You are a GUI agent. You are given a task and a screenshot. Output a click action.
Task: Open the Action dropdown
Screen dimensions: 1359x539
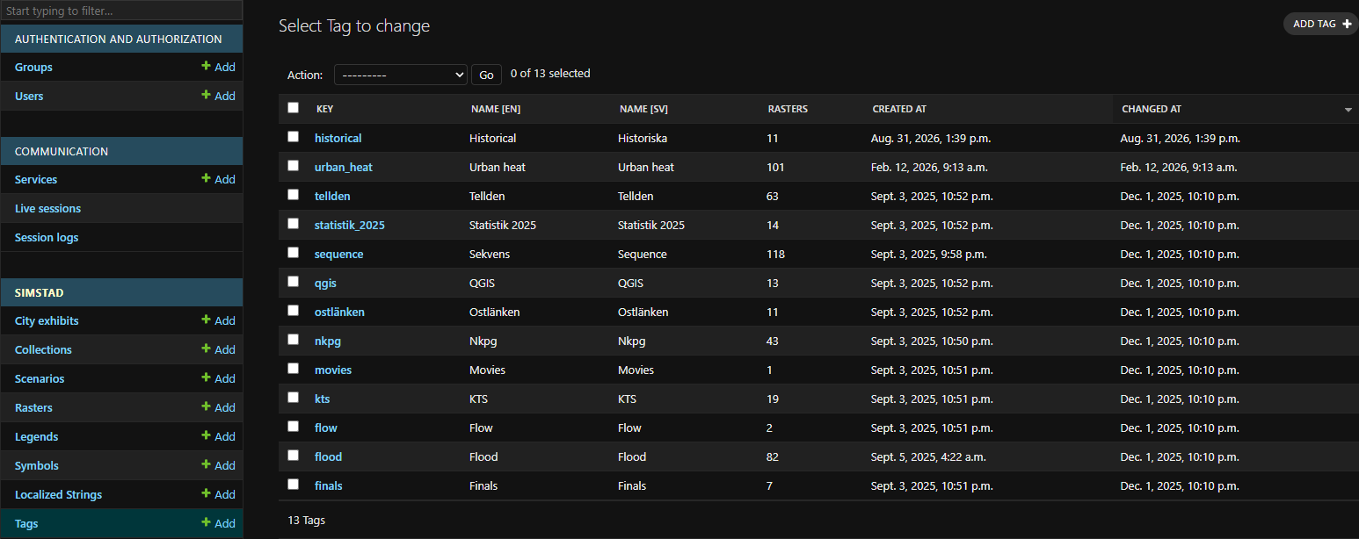click(400, 75)
